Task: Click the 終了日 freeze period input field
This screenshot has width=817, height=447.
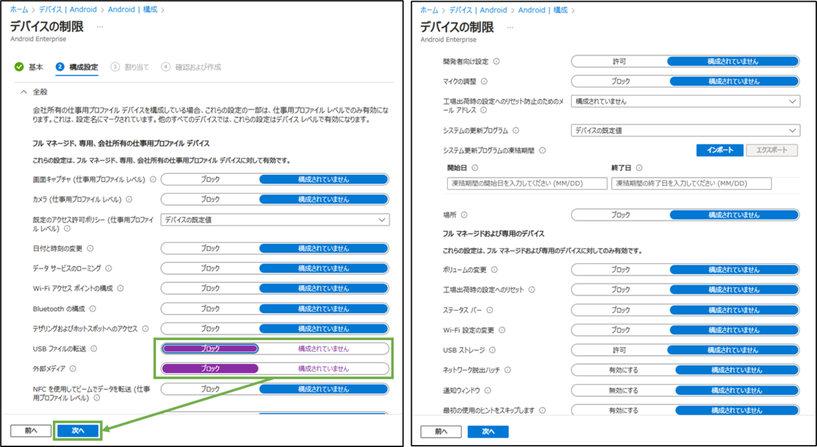Action: click(x=692, y=184)
